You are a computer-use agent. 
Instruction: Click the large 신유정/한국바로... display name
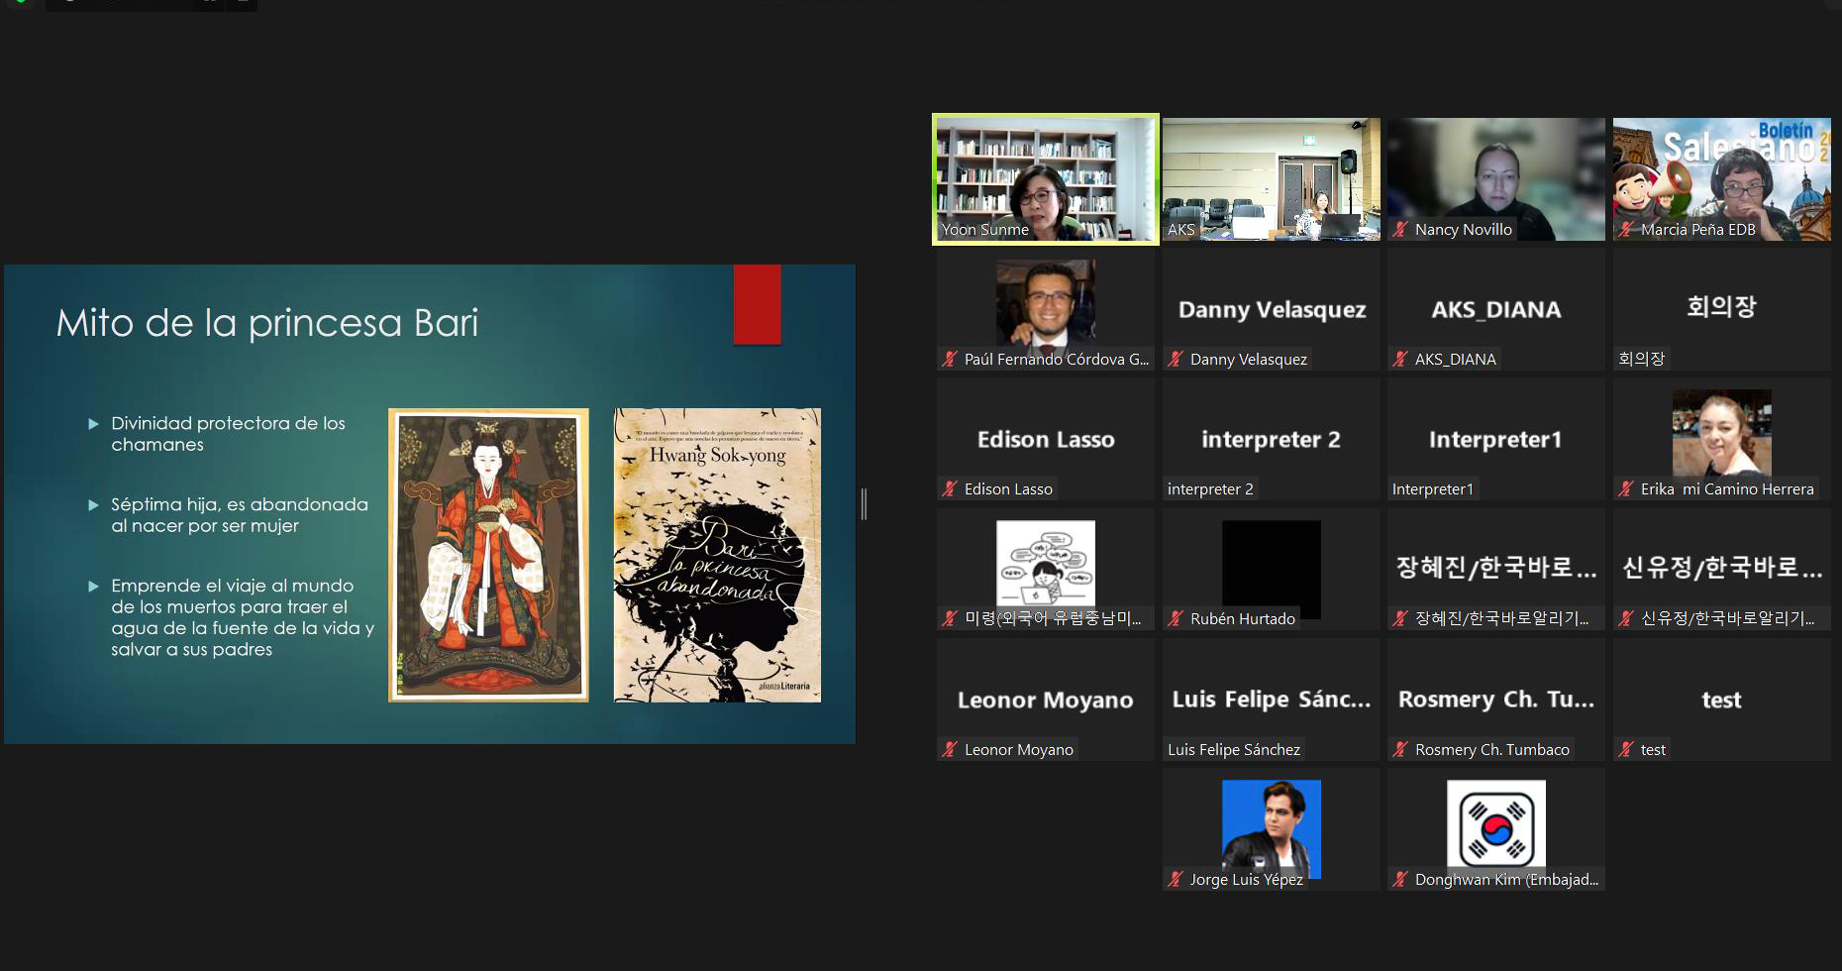tap(1722, 568)
